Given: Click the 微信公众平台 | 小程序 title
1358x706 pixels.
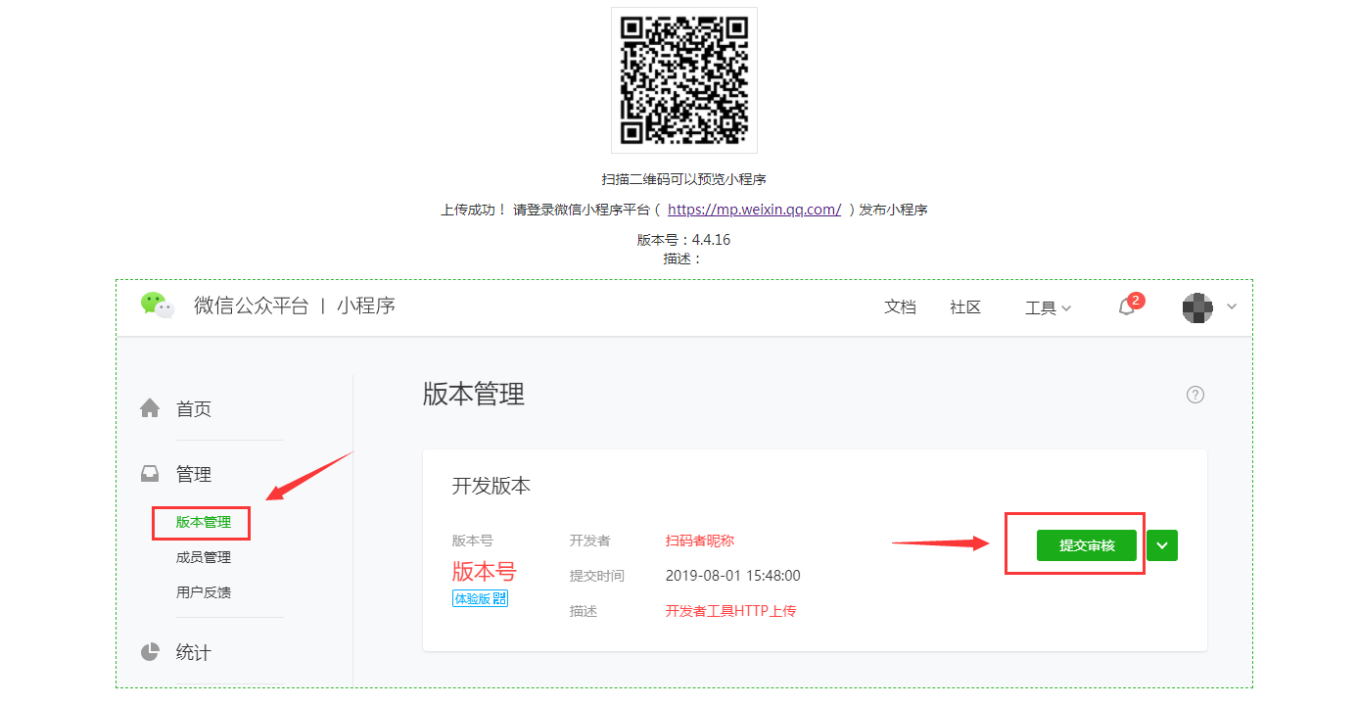Looking at the screenshot, I should click(295, 306).
